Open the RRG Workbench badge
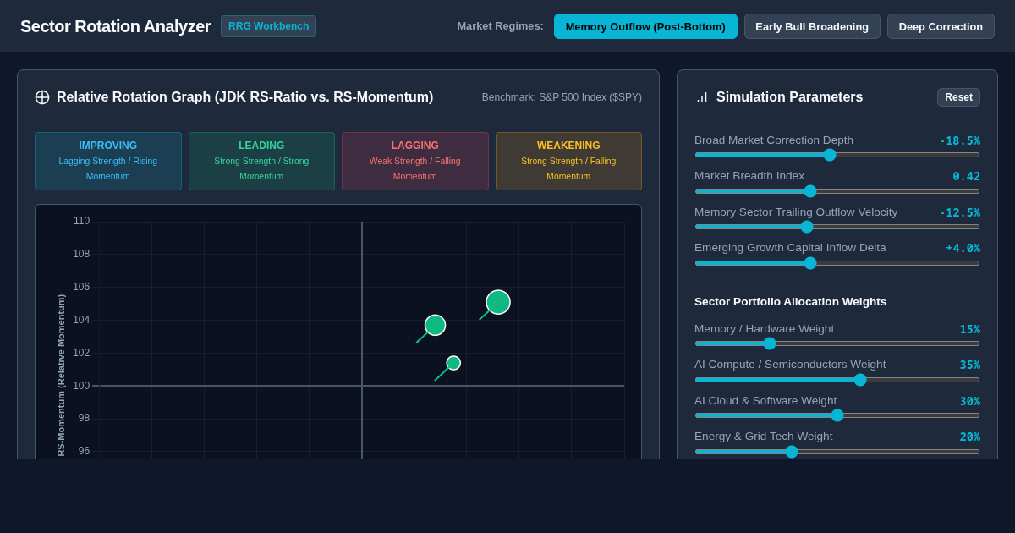 tap(268, 26)
